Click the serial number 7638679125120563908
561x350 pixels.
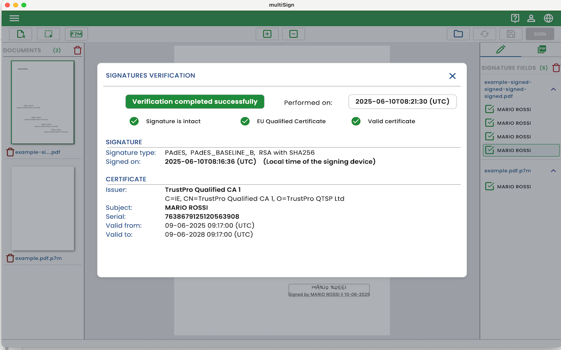tap(202, 217)
